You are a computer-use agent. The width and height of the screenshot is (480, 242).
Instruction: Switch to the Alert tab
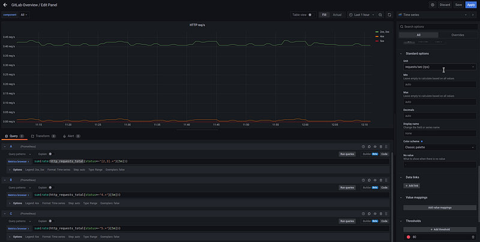71,136
